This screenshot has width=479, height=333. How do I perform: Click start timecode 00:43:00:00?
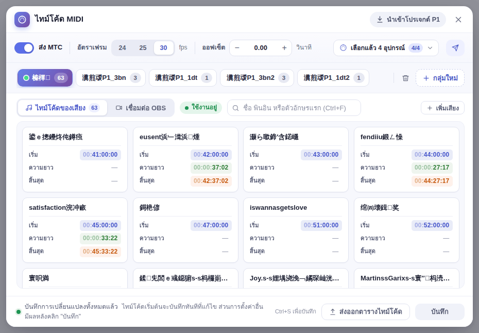coord(321,155)
